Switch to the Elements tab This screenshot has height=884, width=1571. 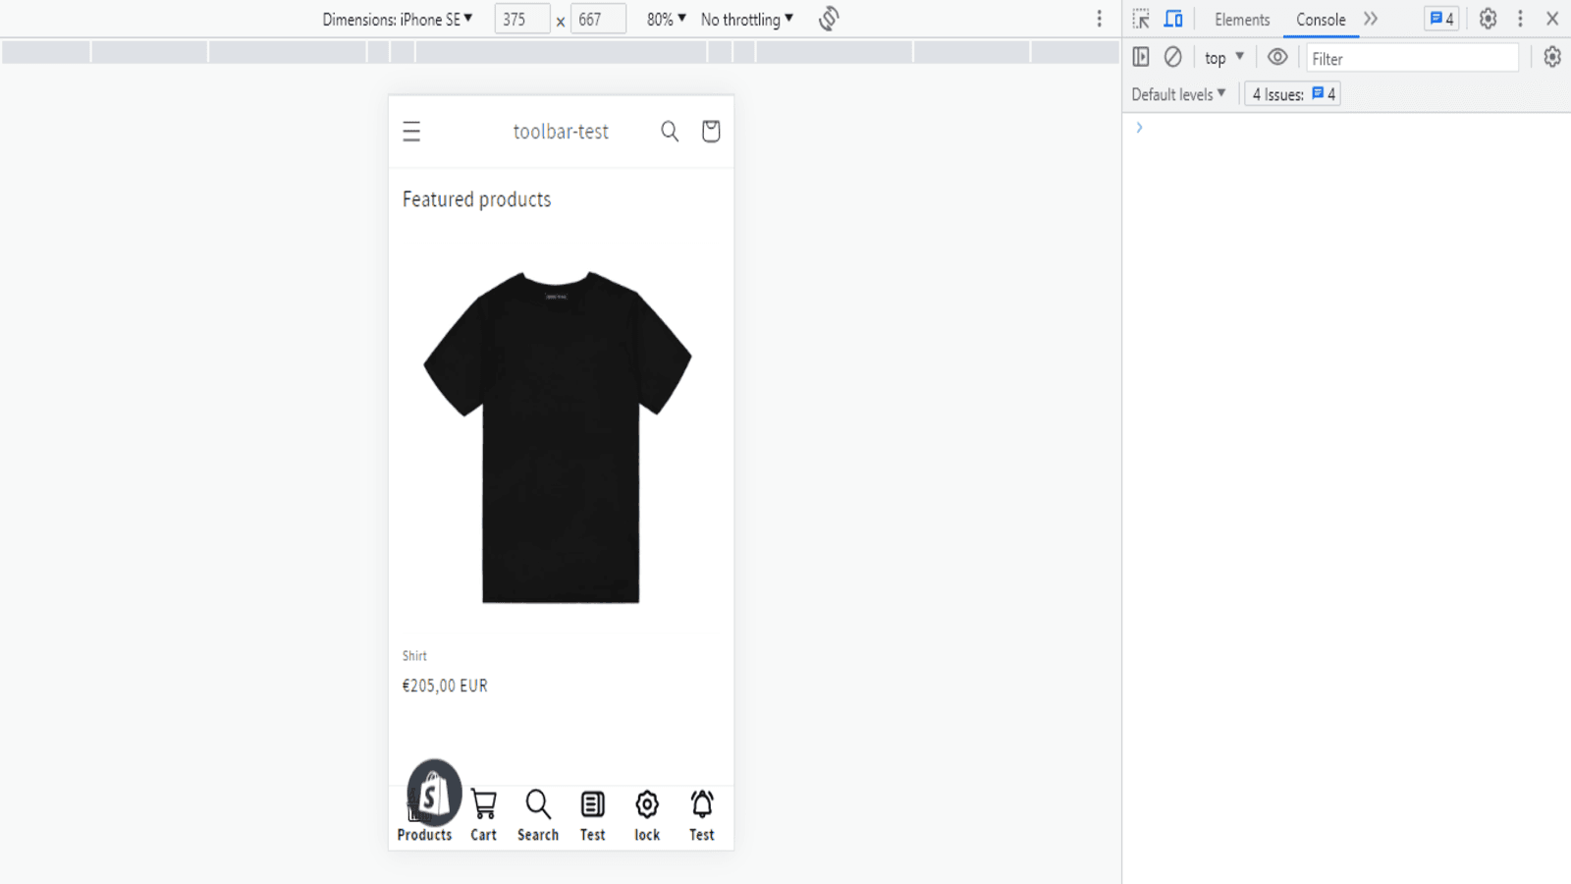1241,19
